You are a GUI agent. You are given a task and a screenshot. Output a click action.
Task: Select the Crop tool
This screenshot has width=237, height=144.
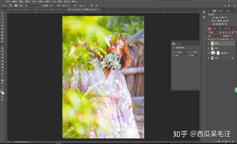click(x=2, y=25)
